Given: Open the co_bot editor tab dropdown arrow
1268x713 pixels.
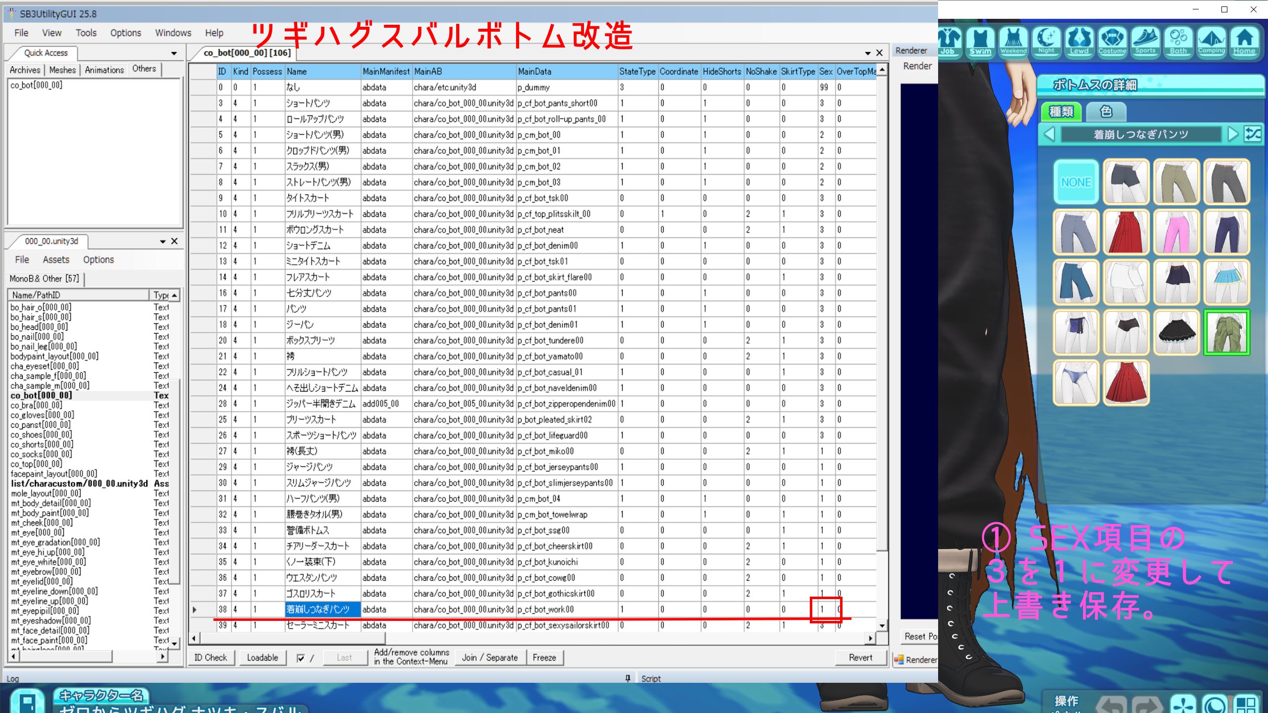Looking at the screenshot, I should click(x=868, y=53).
